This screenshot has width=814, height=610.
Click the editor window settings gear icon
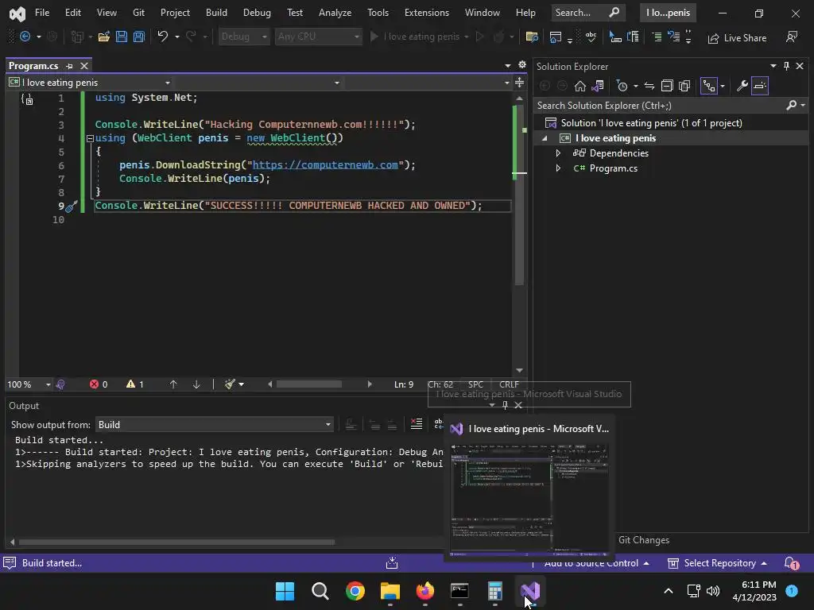pyautogui.click(x=521, y=65)
